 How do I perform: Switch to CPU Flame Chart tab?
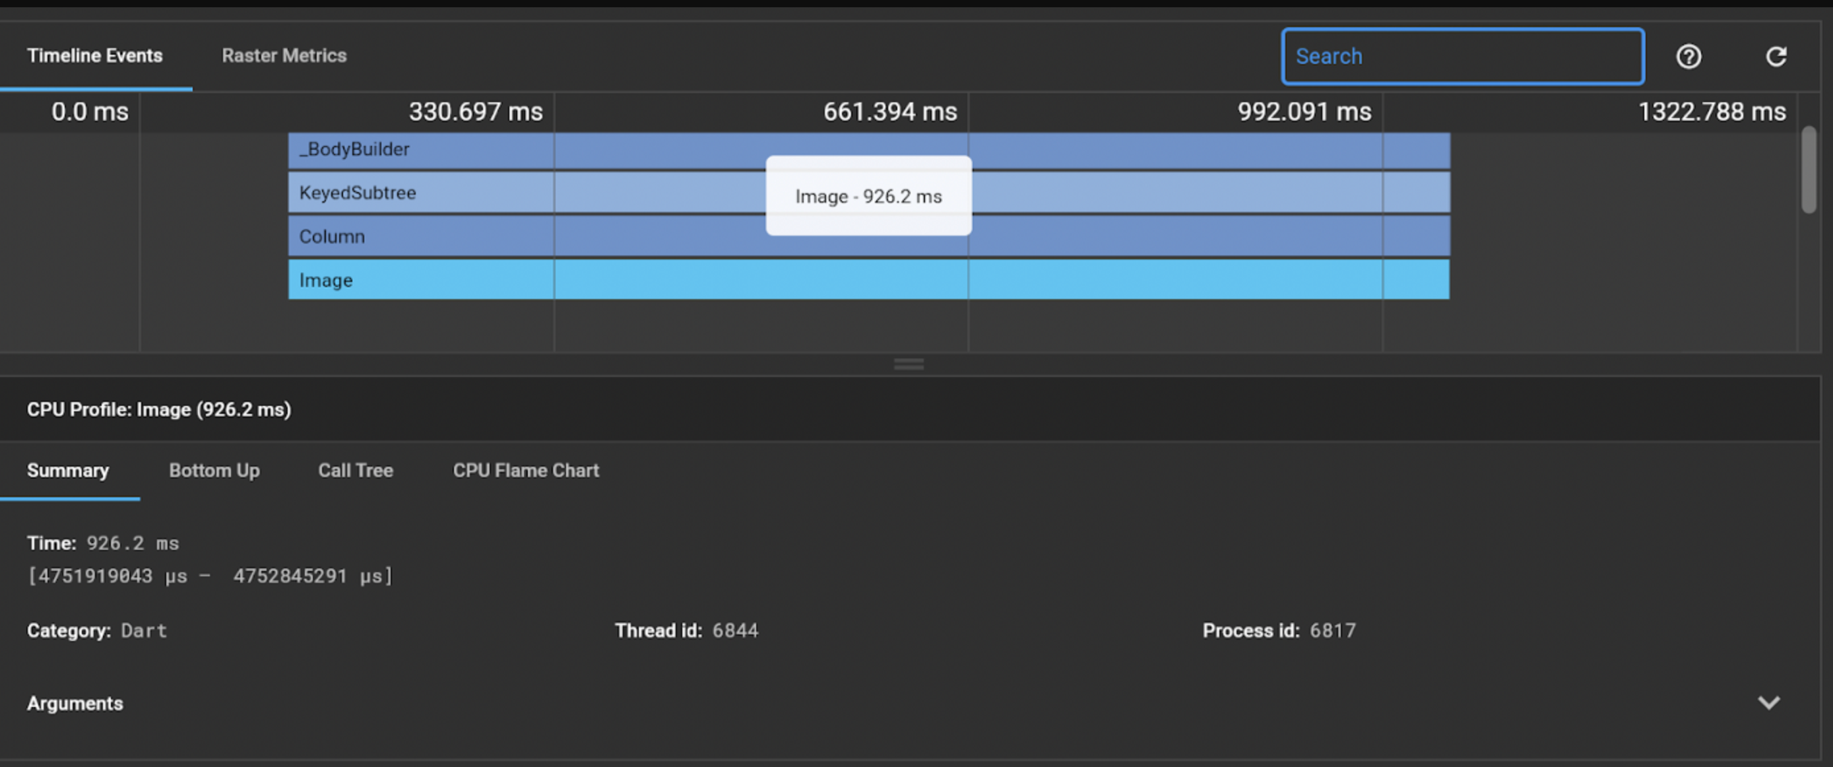point(526,471)
